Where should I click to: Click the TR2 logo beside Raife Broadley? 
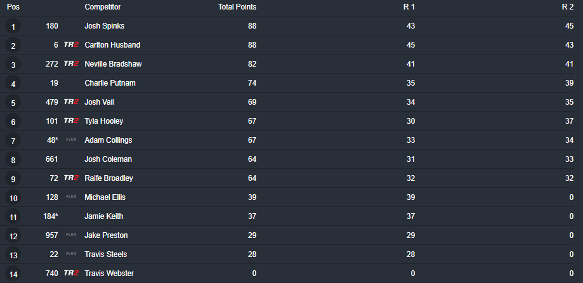click(71, 178)
